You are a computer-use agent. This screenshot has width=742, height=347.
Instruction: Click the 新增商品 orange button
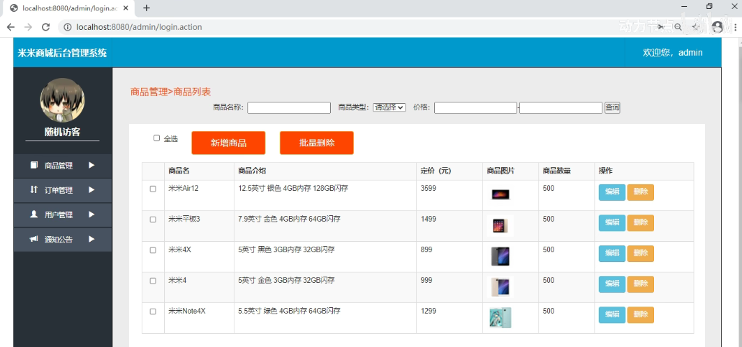point(228,143)
